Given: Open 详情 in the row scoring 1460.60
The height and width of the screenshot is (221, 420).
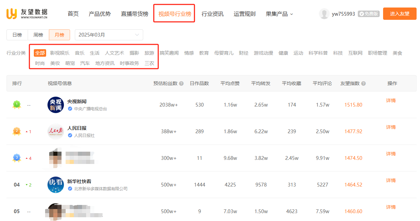Looking at the screenshot, I should tap(391, 207).
